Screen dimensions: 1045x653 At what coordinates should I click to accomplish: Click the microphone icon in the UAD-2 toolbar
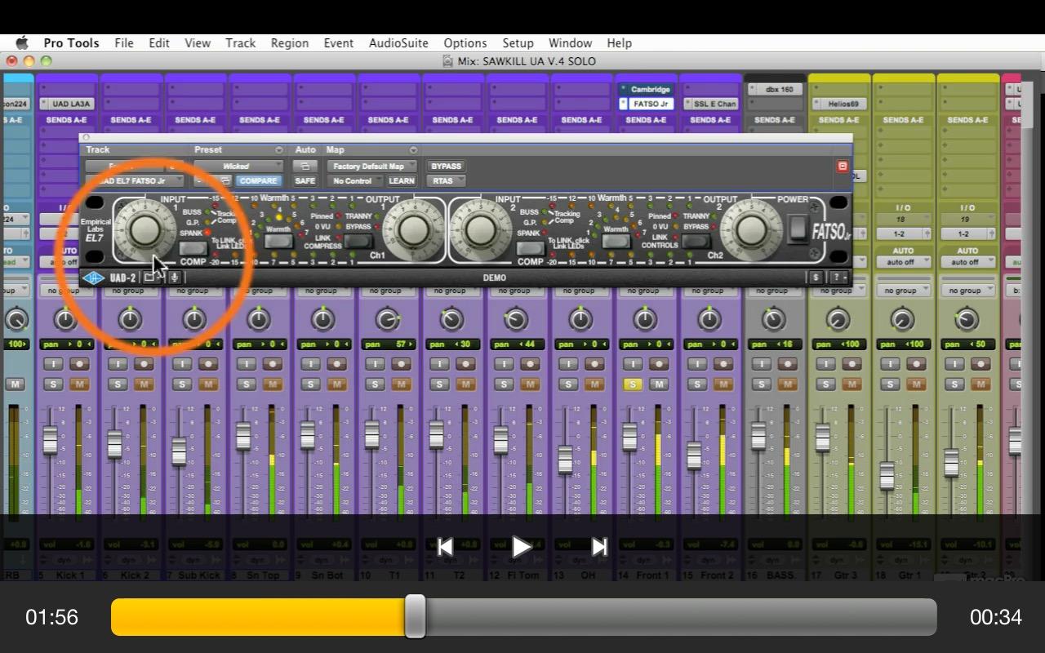(x=174, y=278)
